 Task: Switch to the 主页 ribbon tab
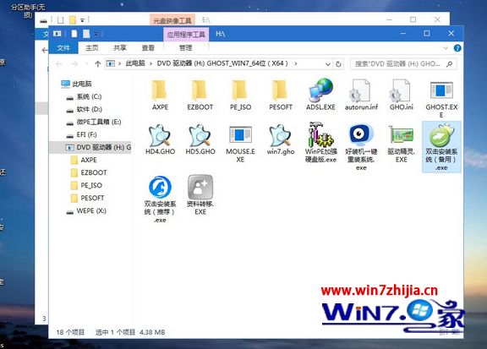[92, 48]
